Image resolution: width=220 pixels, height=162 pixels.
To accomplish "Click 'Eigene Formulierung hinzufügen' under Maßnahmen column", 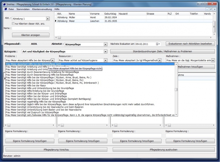I will [190, 141].
